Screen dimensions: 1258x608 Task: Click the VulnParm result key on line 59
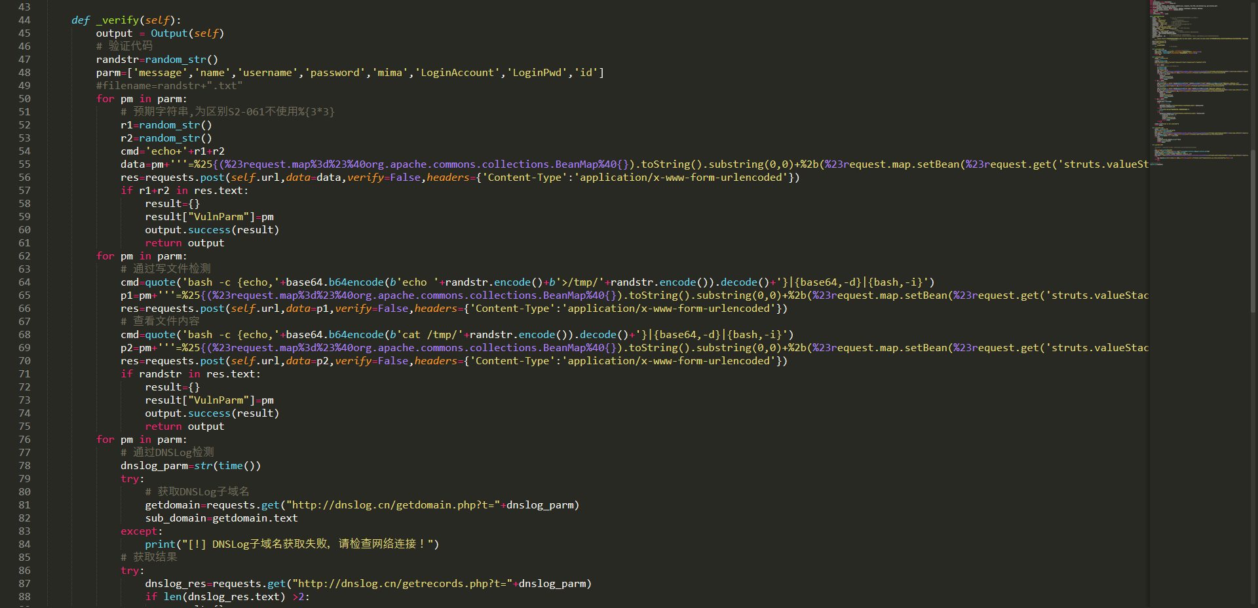pos(218,216)
